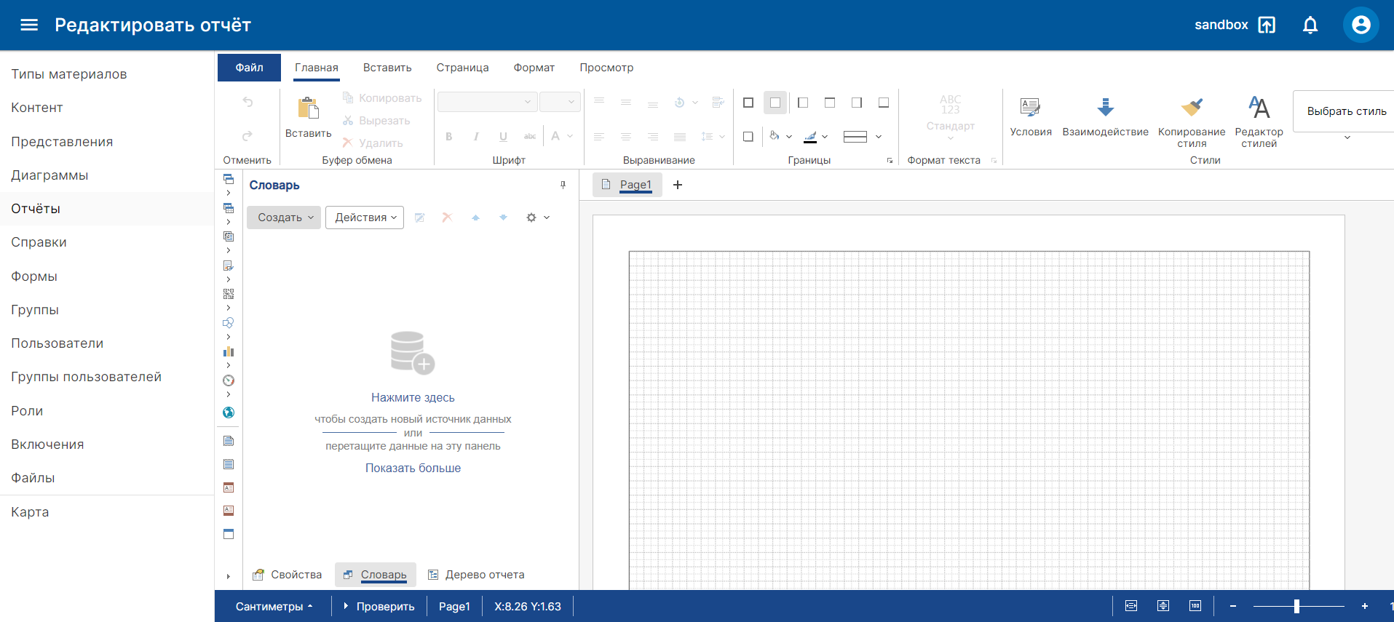Open the Дерево отчета panel tab
The width and height of the screenshot is (1394, 622).
(x=475, y=575)
